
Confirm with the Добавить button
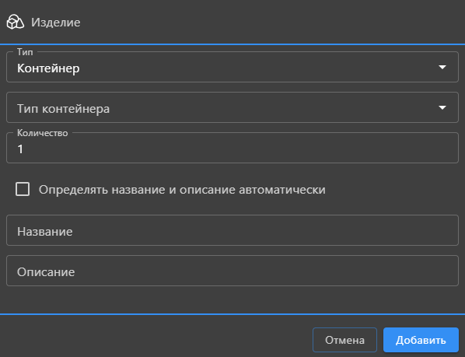[x=421, y=340]
